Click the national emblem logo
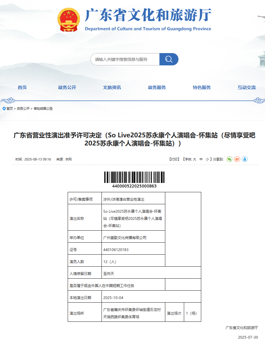 click(69, 20)
